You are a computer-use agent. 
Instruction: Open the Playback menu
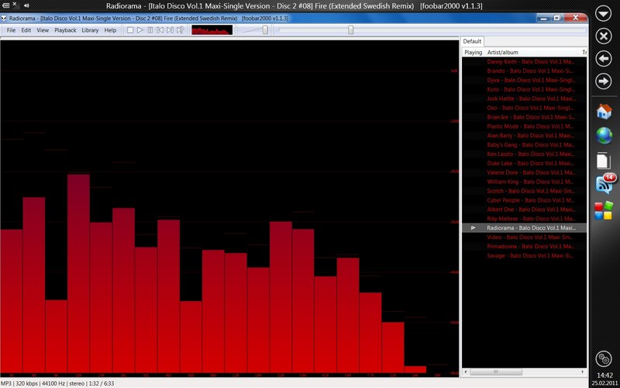[x=65, y=30]
